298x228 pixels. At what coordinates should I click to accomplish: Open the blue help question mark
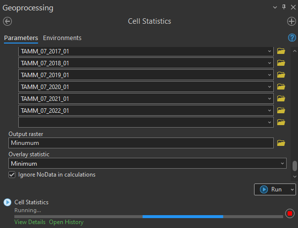point(292,38)
